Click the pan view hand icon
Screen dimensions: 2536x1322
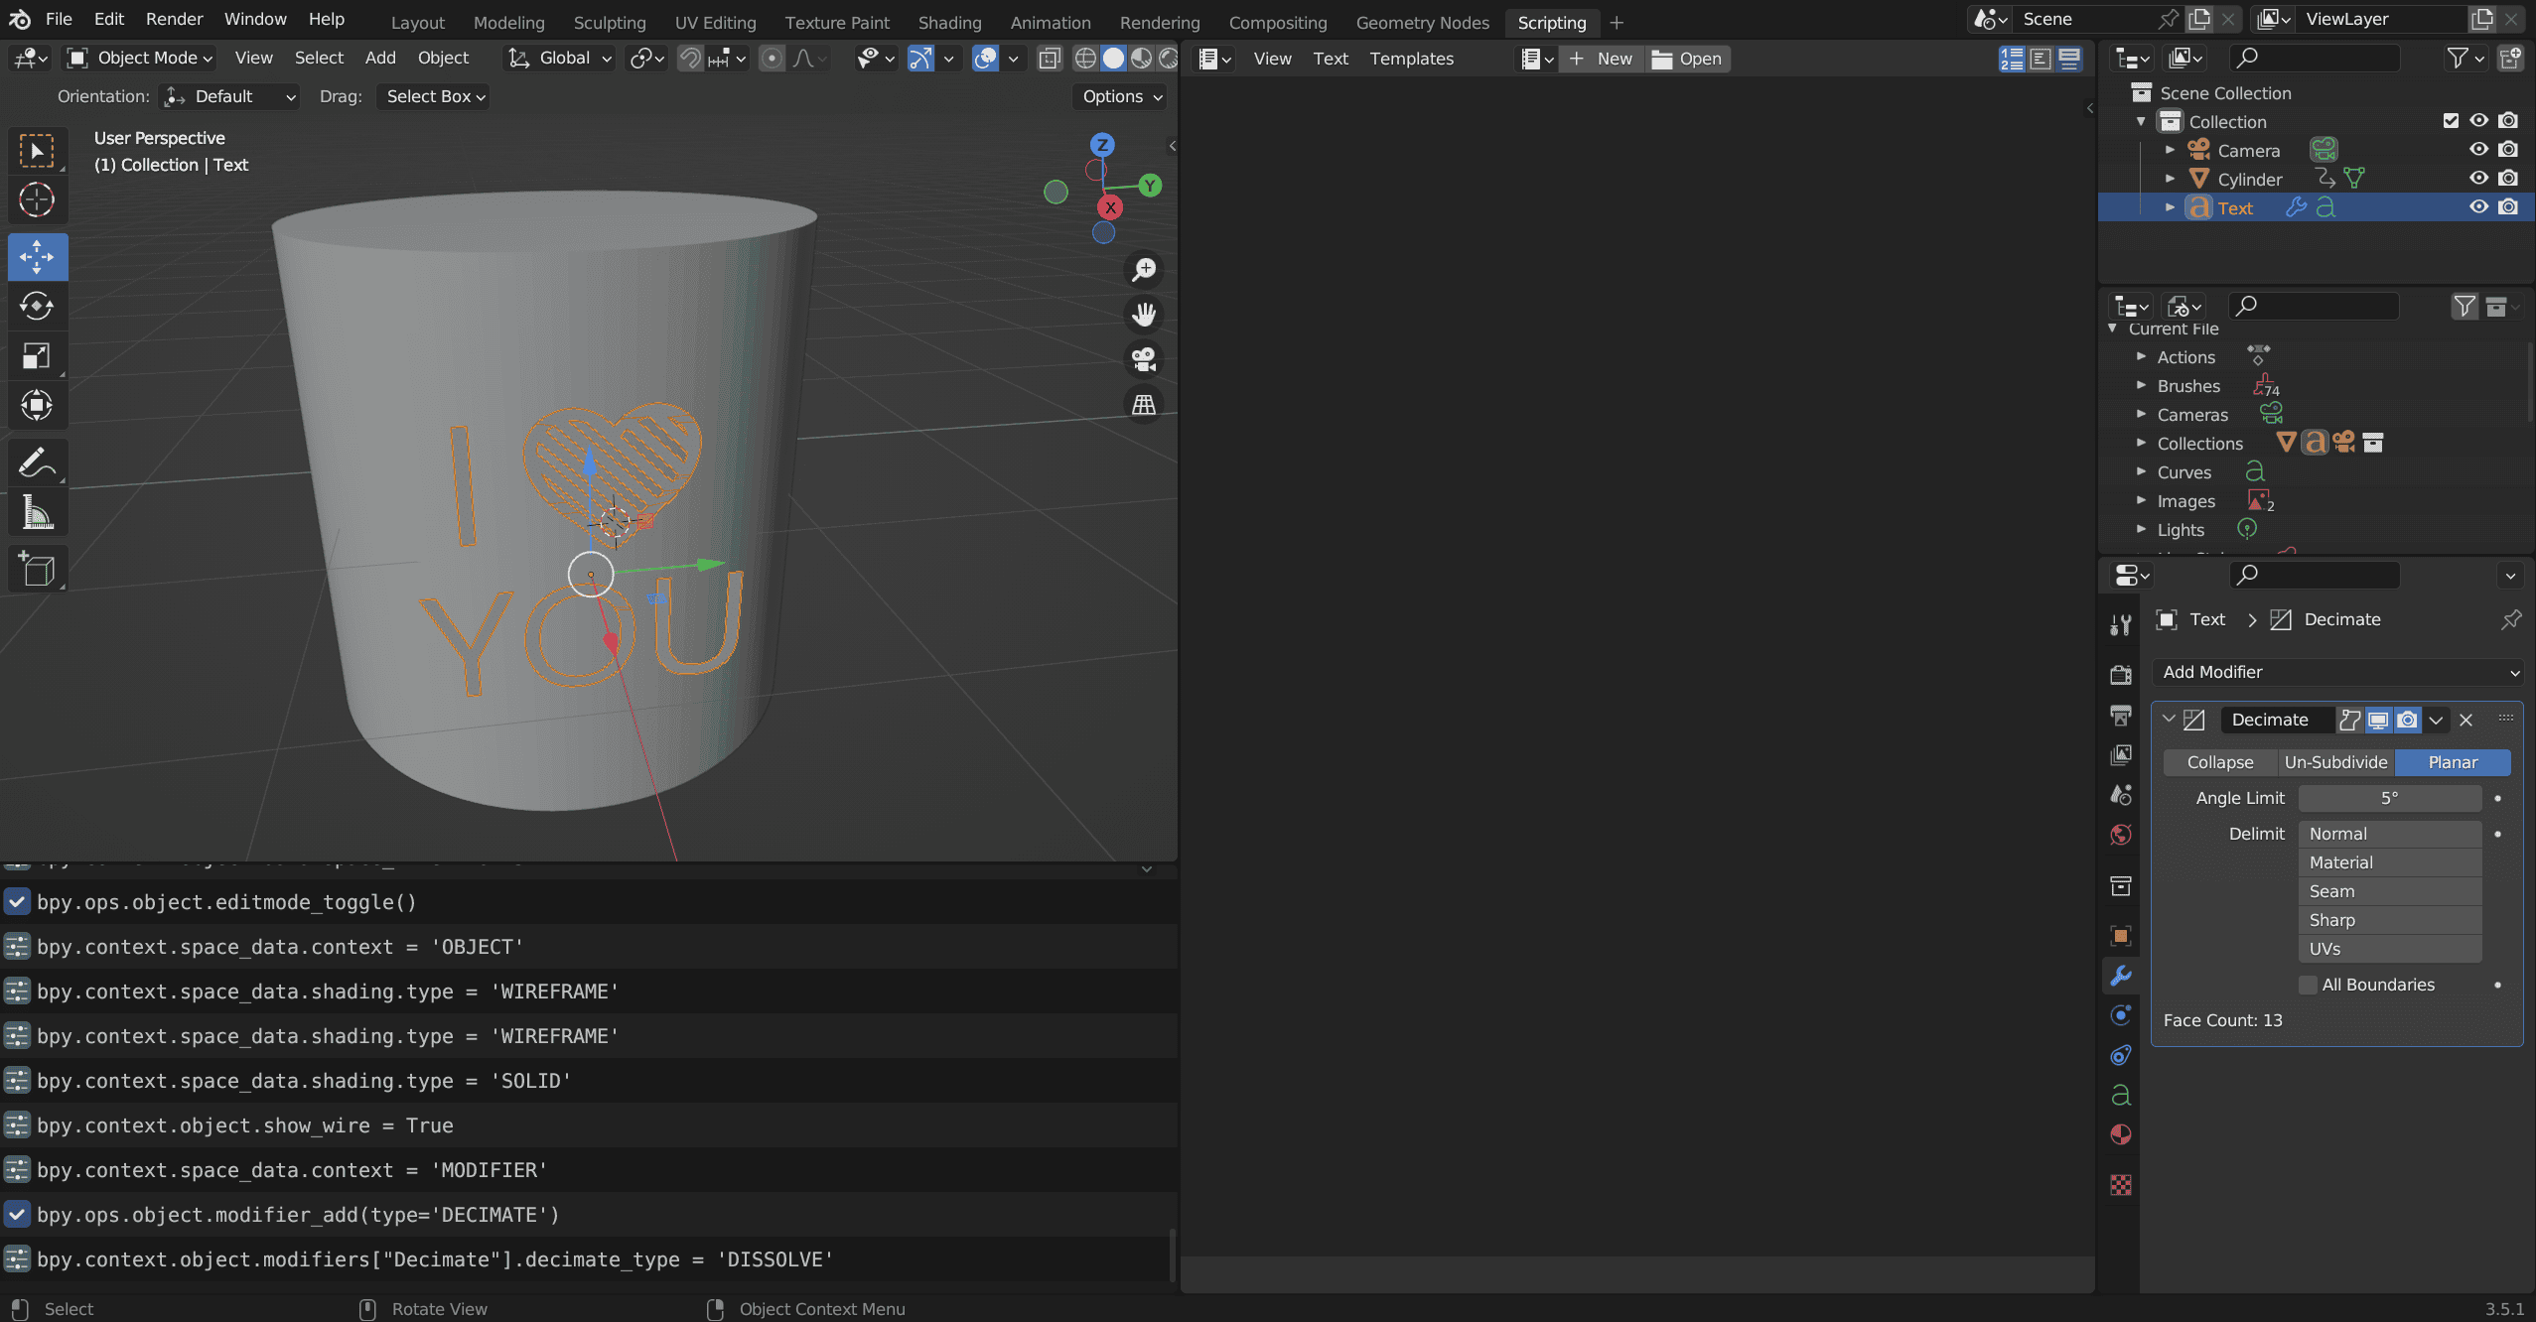pyautogui.click(x=1144, y=314)
